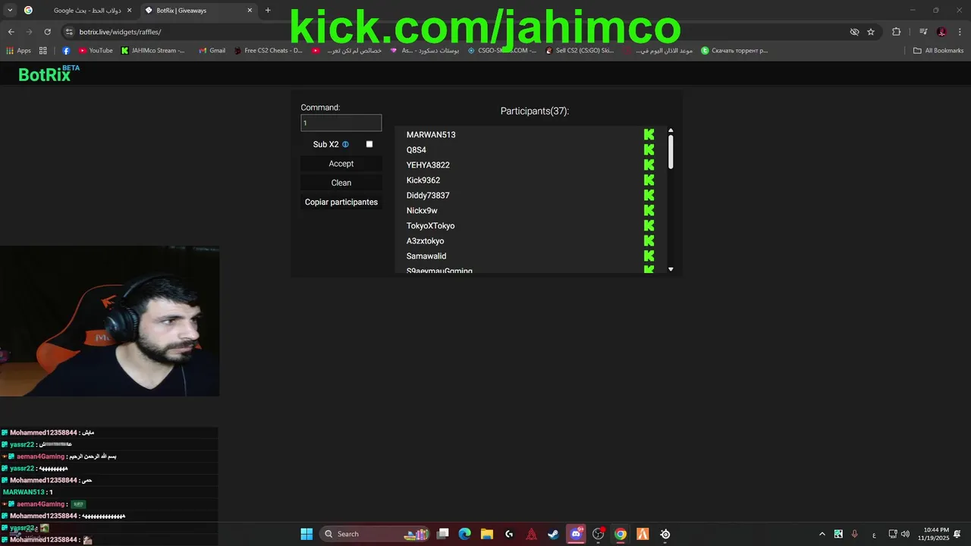Click Kick icon next to Diddy73837
The width and height of the screenshot is (971, 546).
pos(649,196)
